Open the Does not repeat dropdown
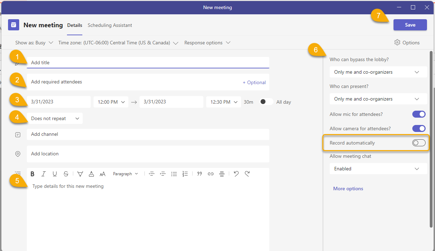The image size is (435, 251). (x=55, y=118)
